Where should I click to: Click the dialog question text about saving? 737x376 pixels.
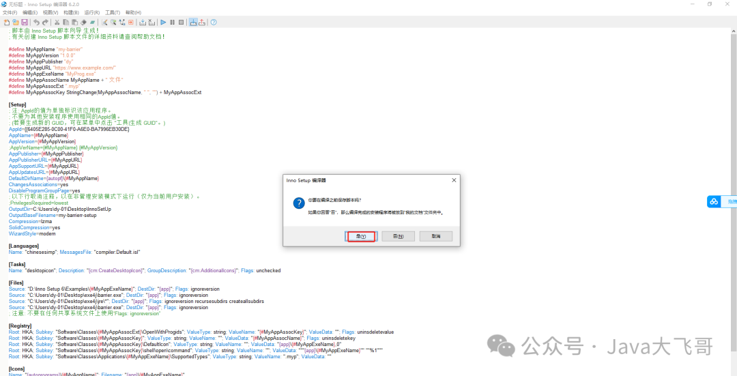pyautogui.click(x=334, y=200)
